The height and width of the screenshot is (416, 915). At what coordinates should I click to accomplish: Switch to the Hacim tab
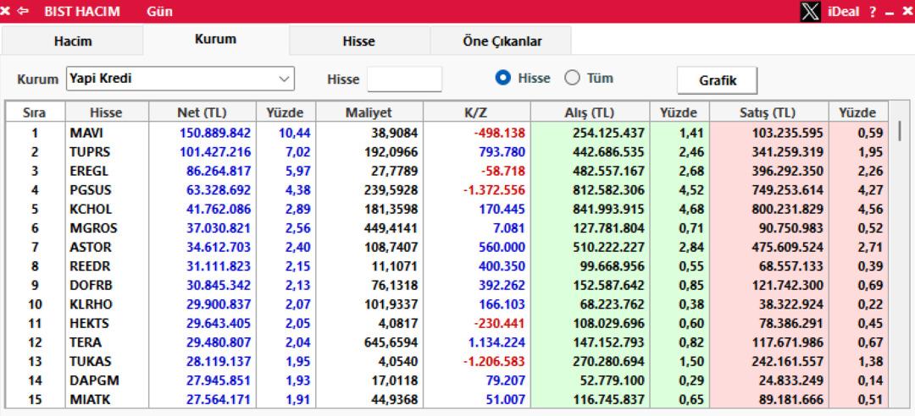(72, 41)
